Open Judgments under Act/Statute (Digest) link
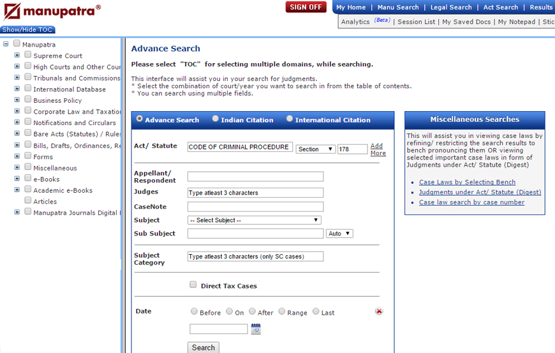The height and width of the screenshot is (353, 555). (x=480, y=192)
